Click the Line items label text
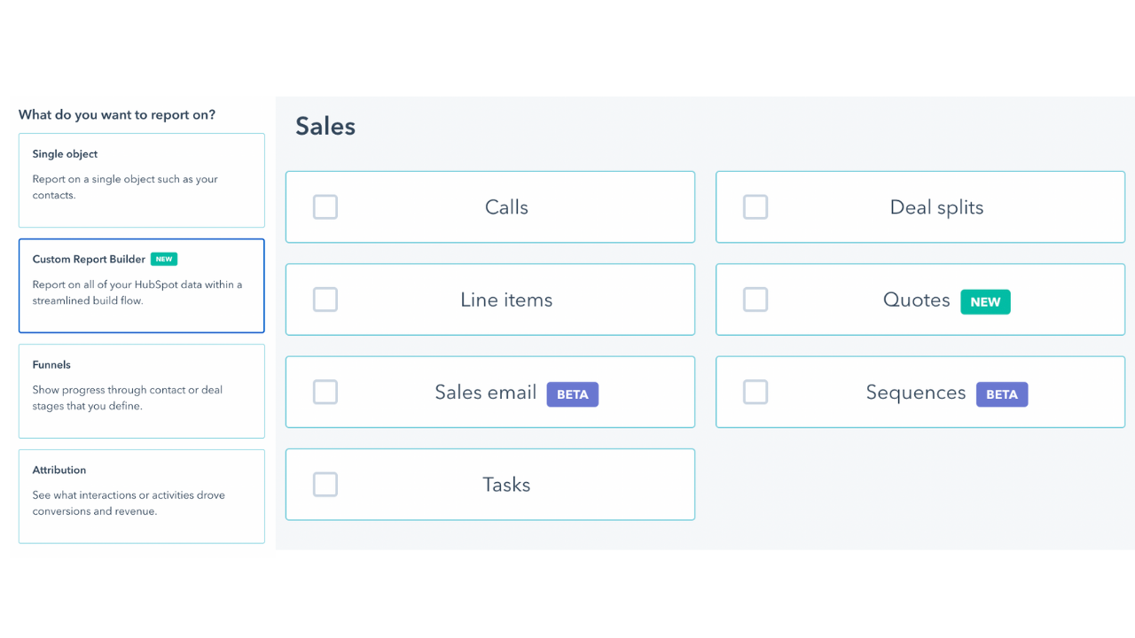The height and width of the screenshot is (638, 1135). (506, 300)
